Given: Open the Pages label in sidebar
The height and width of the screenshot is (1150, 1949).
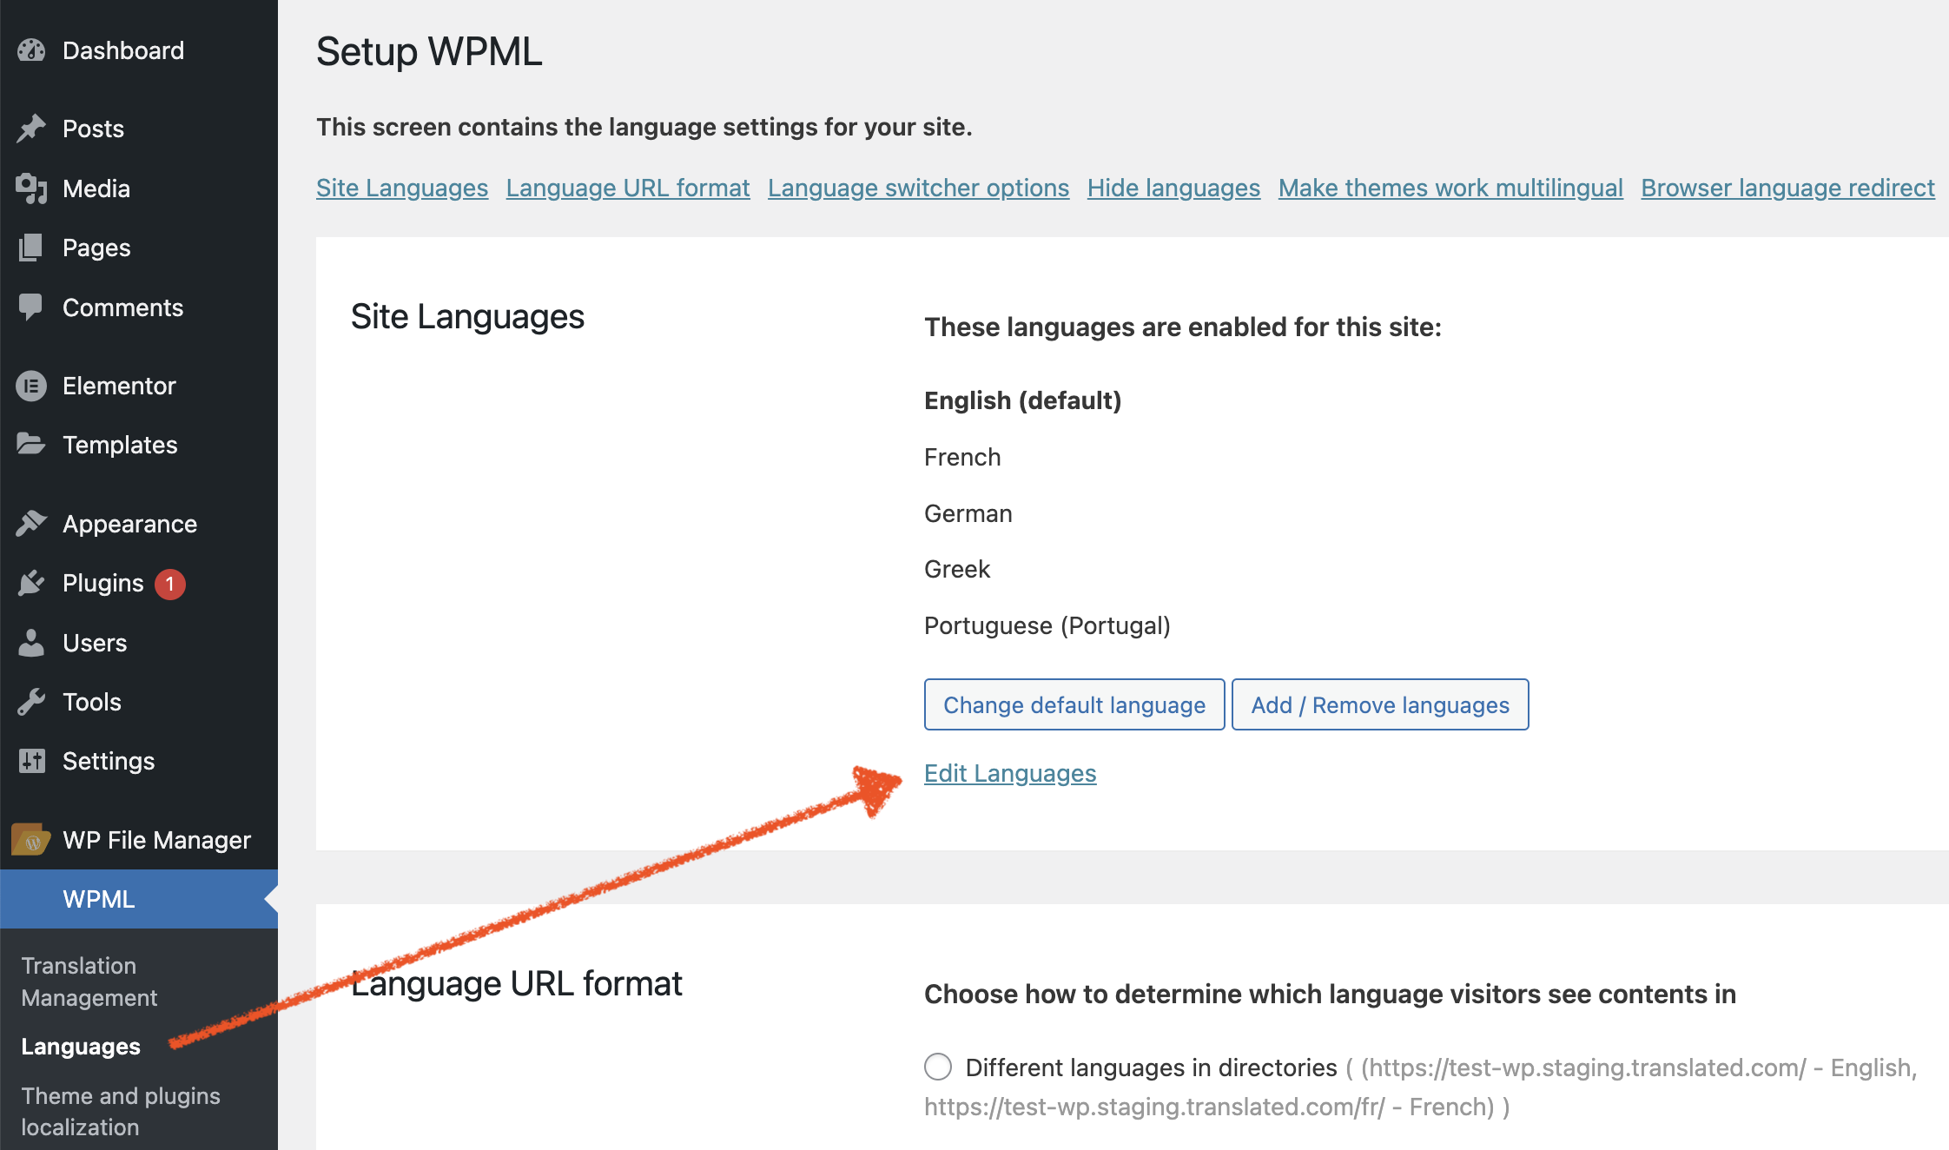Looking at the screenshot, I should [96, 248].
